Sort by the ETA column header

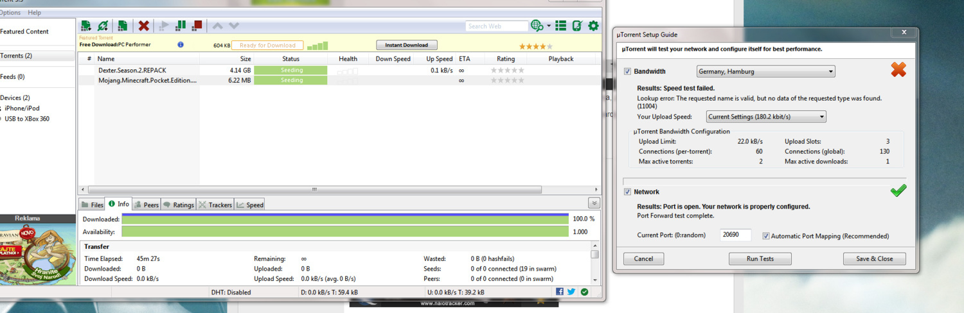(x=465, y=59)
